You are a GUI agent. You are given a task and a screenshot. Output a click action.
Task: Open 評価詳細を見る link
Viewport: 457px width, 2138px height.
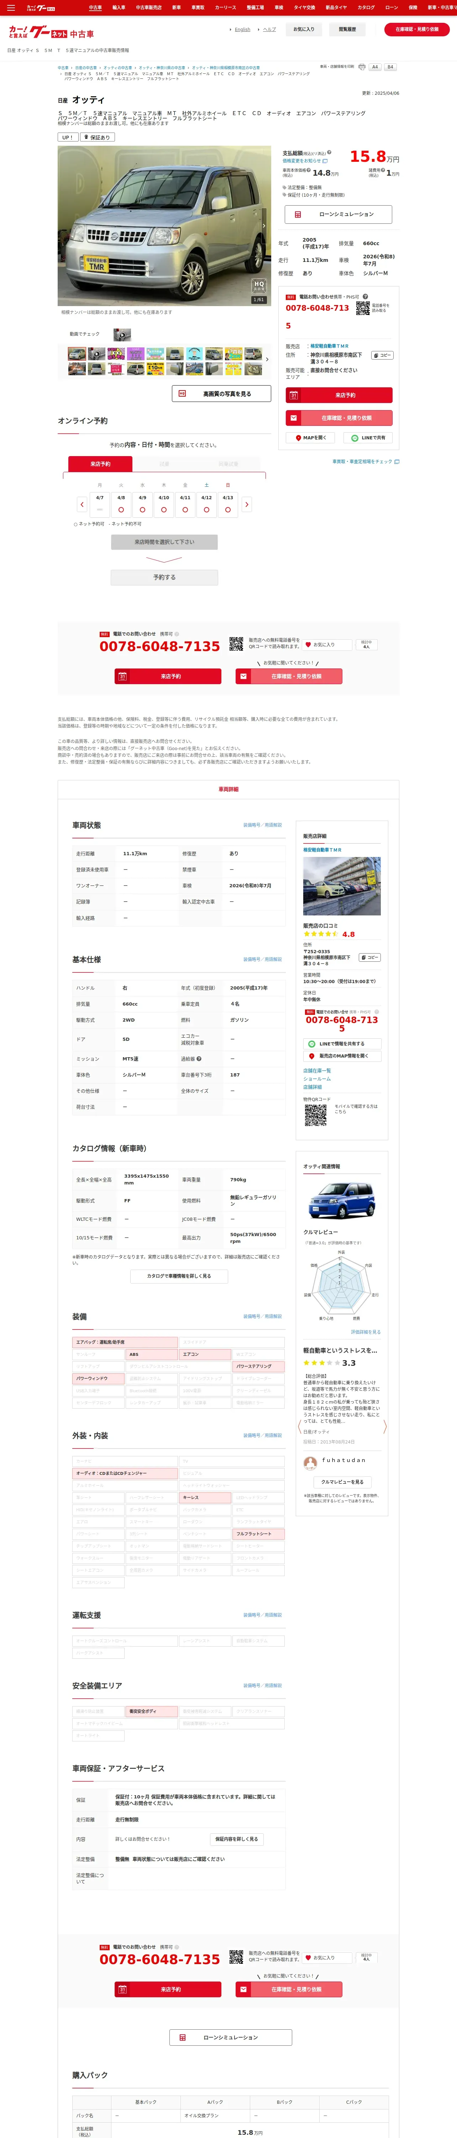point(366,1331)
